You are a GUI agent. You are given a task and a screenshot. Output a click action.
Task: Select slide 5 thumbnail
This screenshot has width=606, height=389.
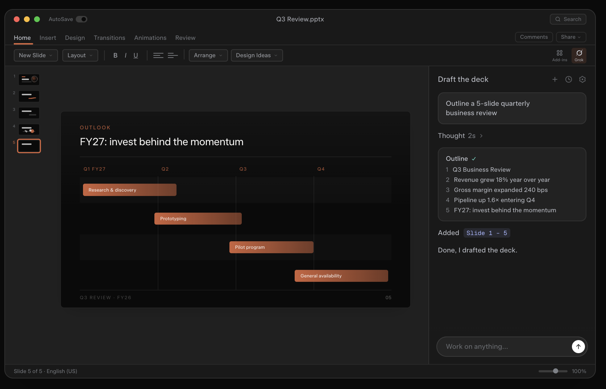click(x=29, y=146)
